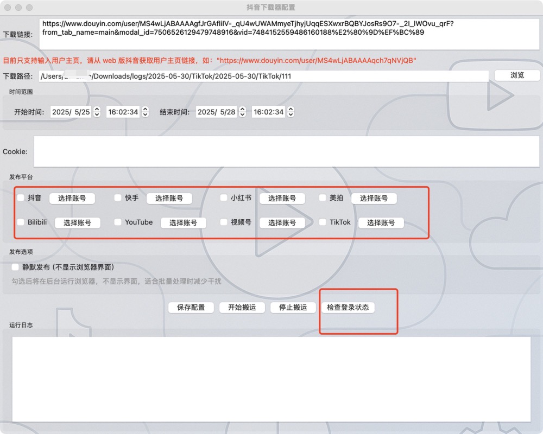The height and width of the screenshot is (434, 543).
Task: Enable the 快手 platform checkbox
Action: [x=118, y=198]
